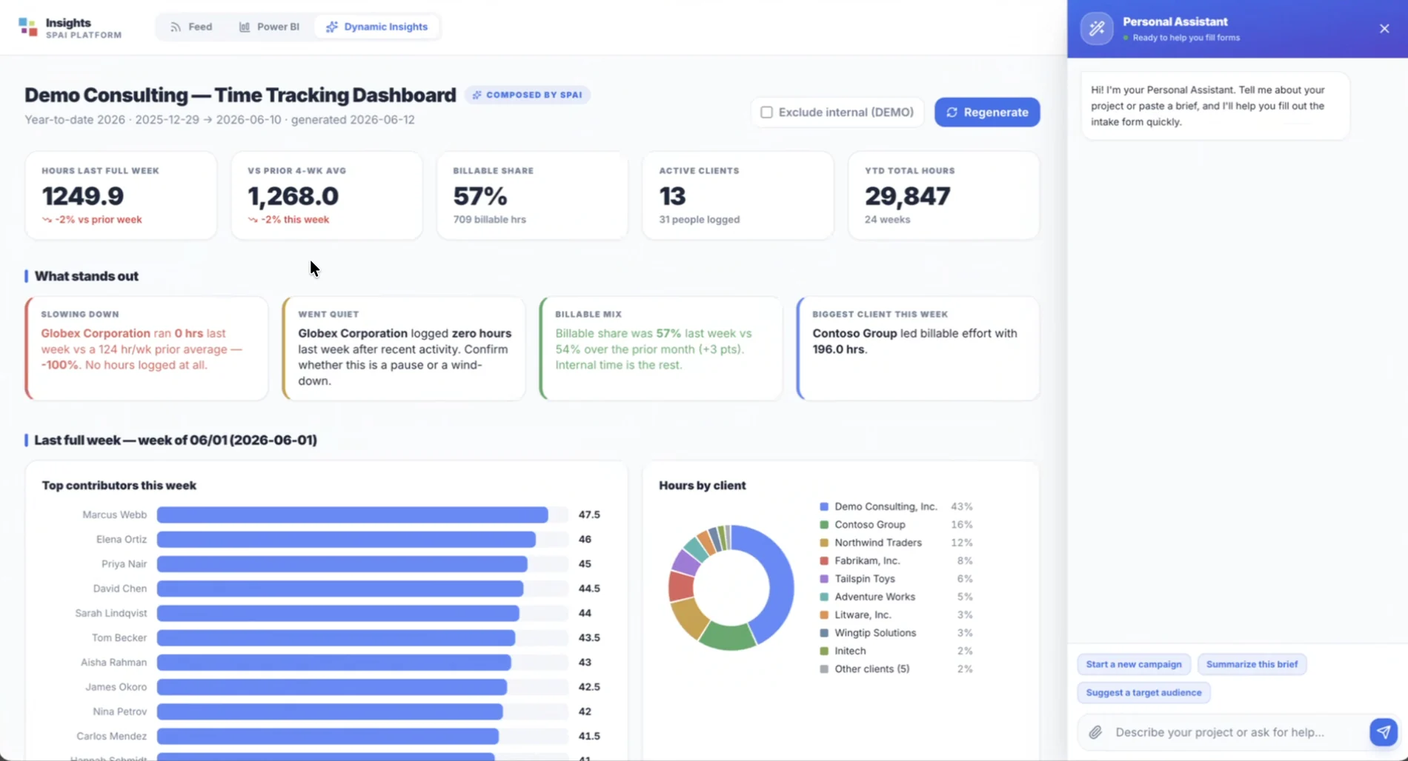Regenerate the dashboard

(x=987, y=113)
